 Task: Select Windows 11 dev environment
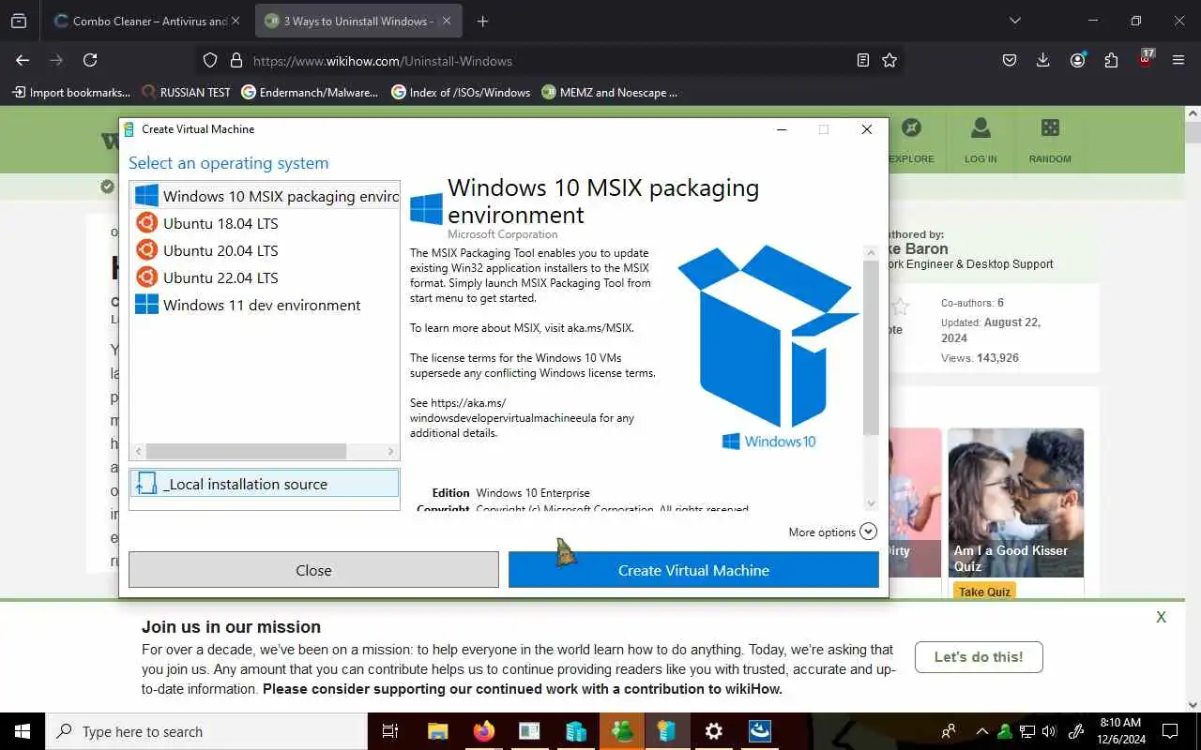click(265, 305)
